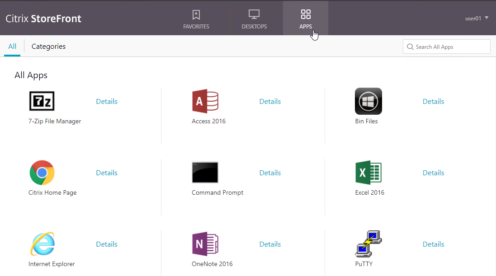The width and height of the screenshot is (496, 276).
Task: Click the 'OneNote 2016' label
Action: [212, 264]
